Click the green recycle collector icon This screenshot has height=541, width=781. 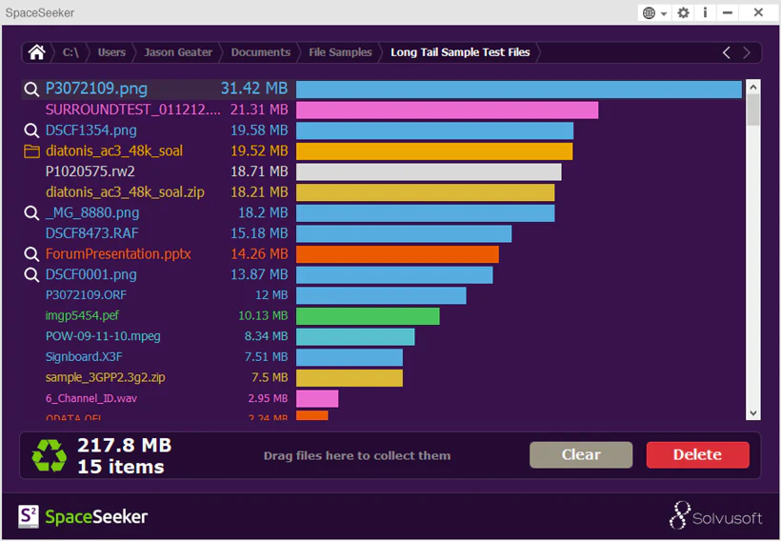point(49,455)
